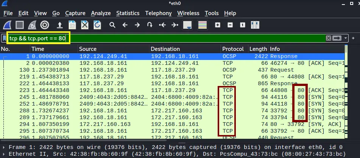Expand the Ethernet II details tree
Screen dimensions: 360x158
pyautogui.click(x=3, y=154)
